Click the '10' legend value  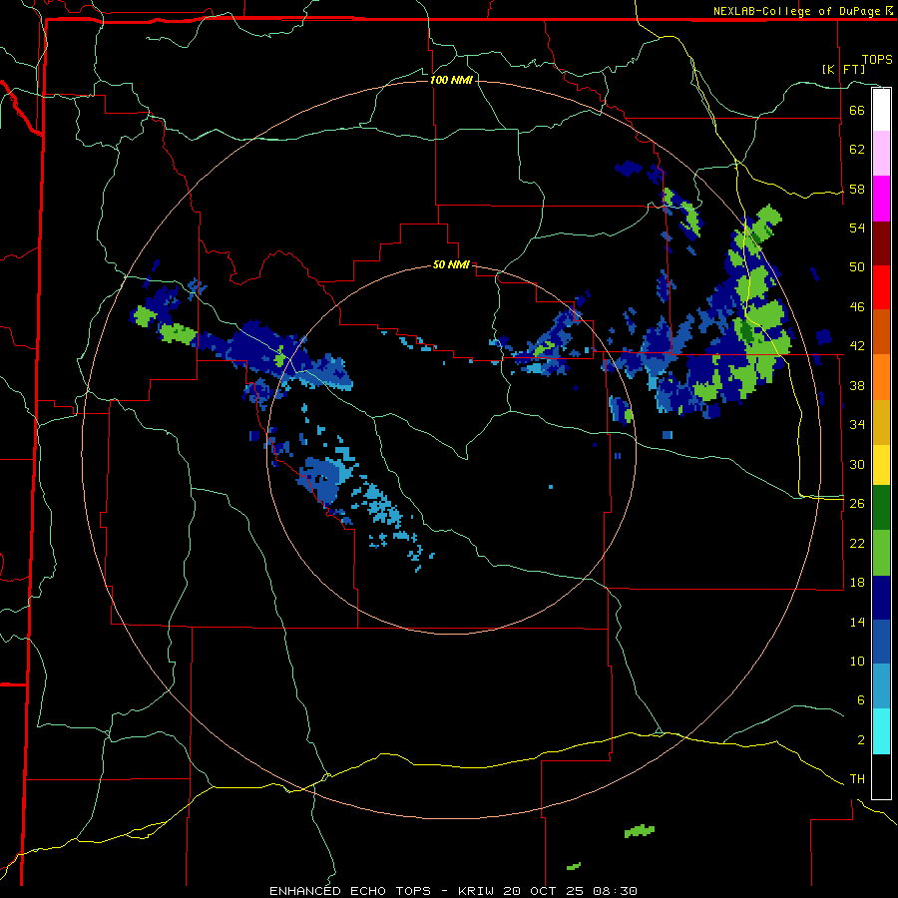pos(857,661)
